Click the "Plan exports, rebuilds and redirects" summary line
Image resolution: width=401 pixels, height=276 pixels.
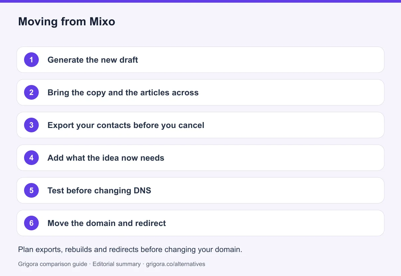pyautogui.click(x=130, y=249)
